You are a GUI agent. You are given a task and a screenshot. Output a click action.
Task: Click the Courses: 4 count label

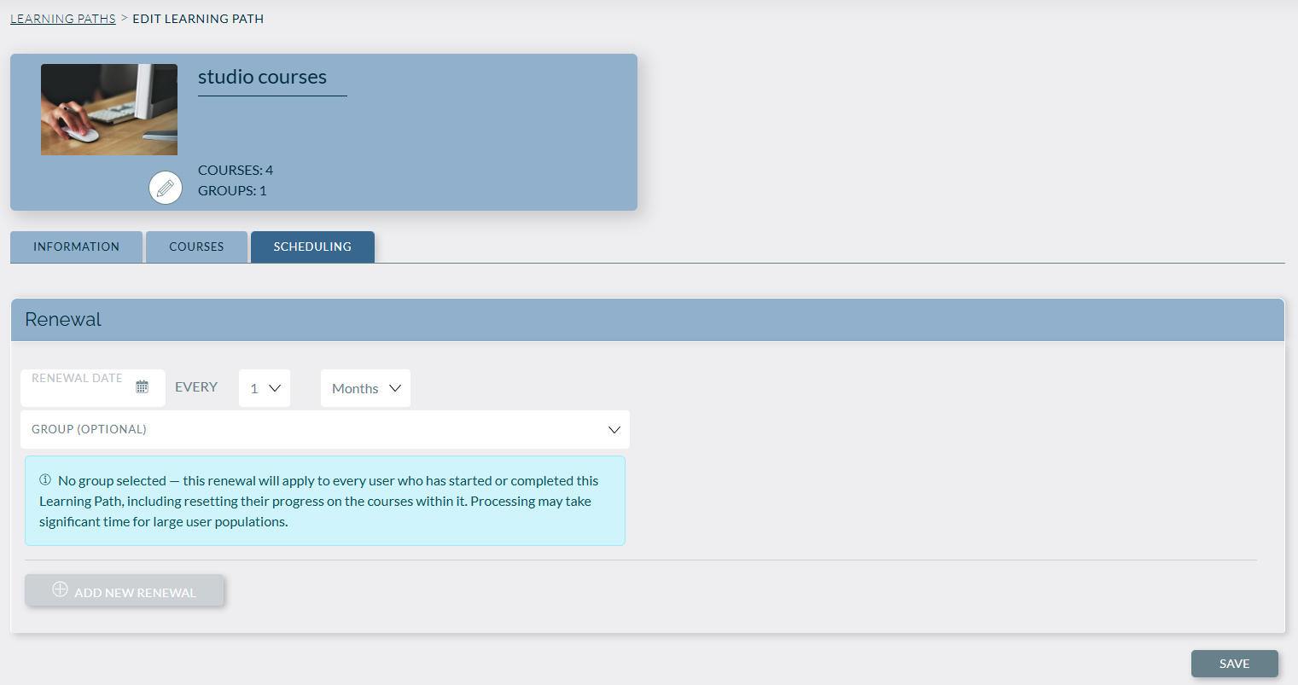pyautogui.click(x=236, y=170)
